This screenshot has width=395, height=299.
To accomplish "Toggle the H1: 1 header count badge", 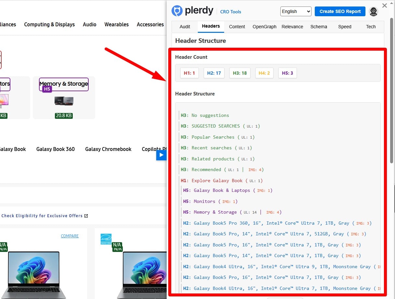I will click(x=189, y=73).
